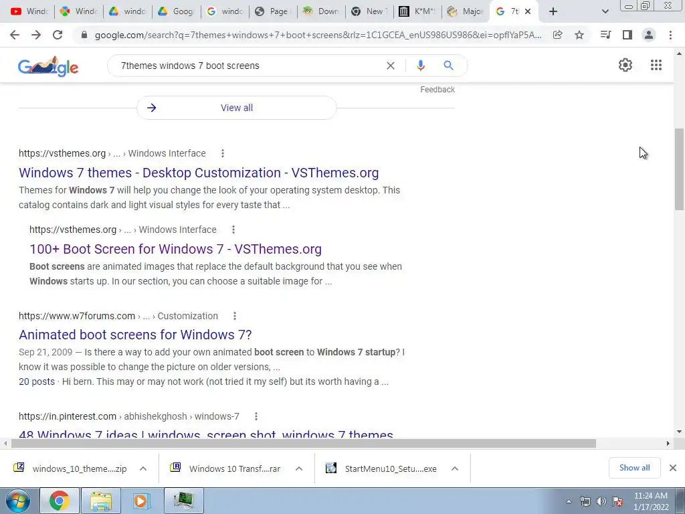Bookmark this page with the star icon

(579, 35)
